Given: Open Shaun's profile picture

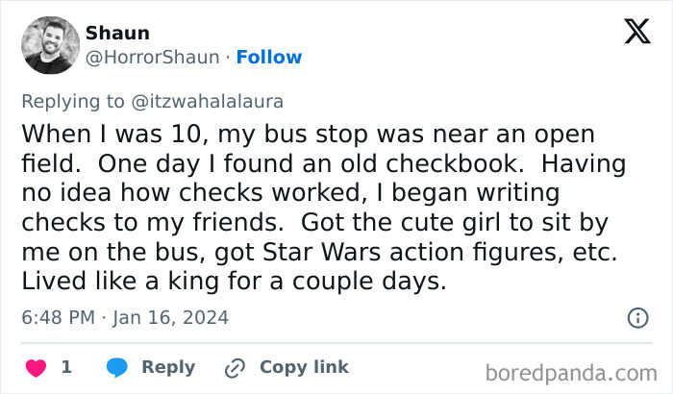Looking at the screenshot, I should 49,45.
